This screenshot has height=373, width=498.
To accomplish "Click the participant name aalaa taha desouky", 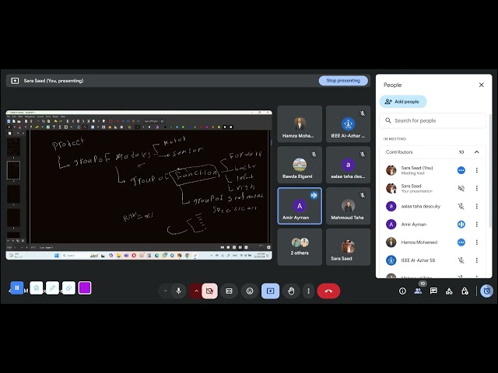I will click(420, 207).
